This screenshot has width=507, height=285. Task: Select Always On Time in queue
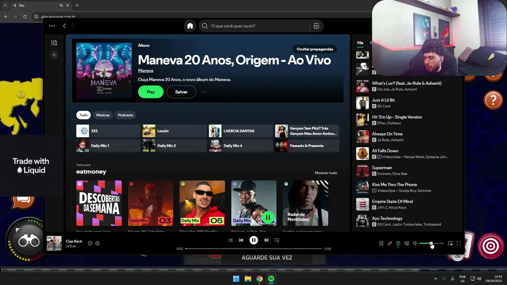407,137
